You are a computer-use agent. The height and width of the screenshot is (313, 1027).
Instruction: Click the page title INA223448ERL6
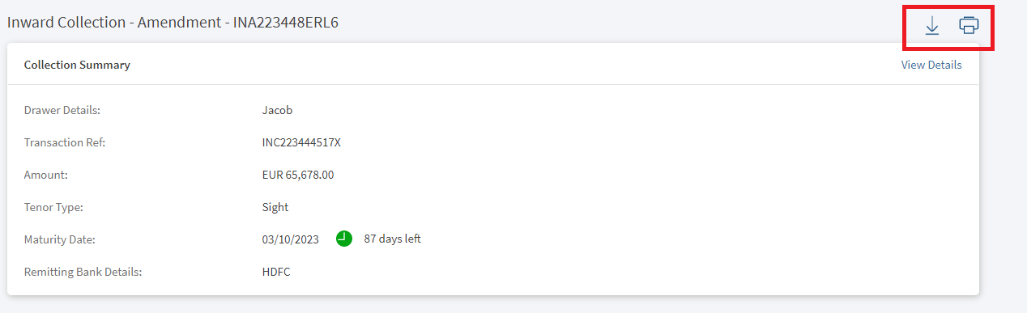286,23
